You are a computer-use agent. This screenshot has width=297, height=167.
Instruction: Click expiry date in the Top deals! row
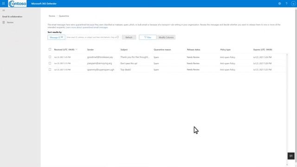pyautogui.click(x=262, y=70)
